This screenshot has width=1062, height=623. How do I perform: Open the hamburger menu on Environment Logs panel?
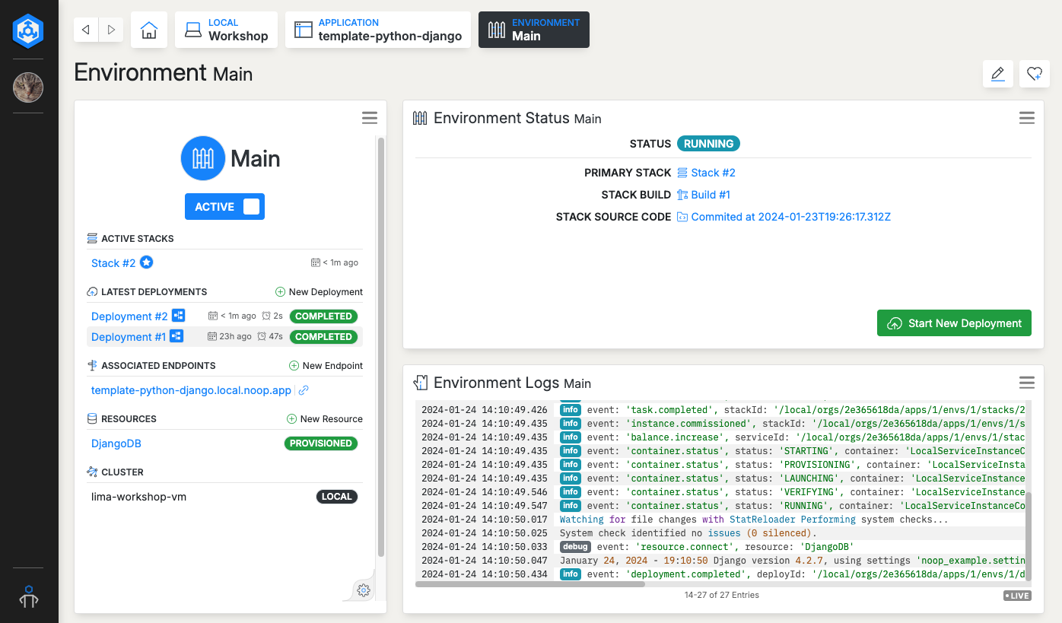point(1026,383)
